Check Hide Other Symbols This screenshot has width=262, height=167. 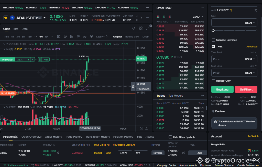click(x=170, y=137)
